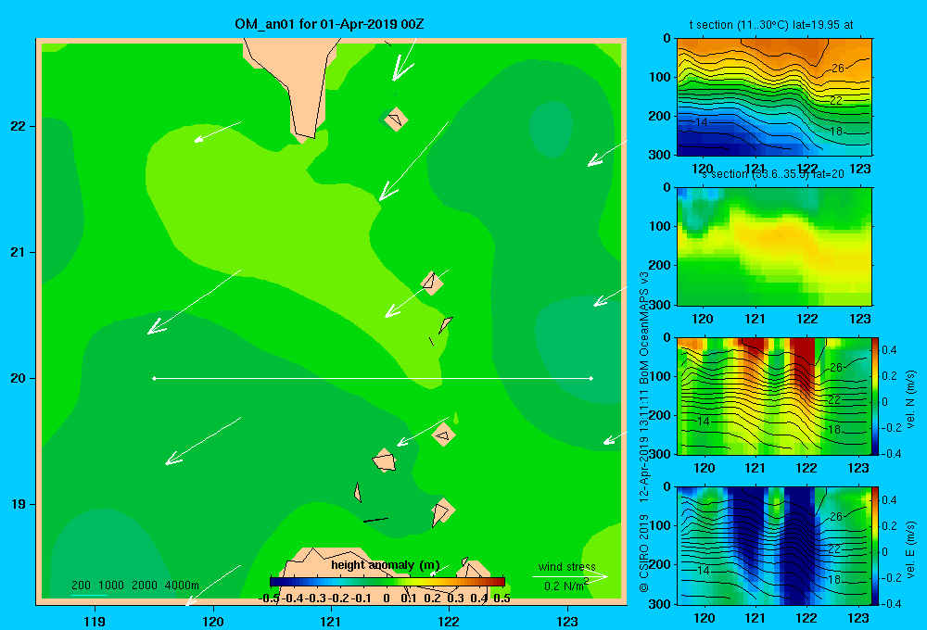927x630 pixels.
Task: Click the -0.5 tick on height anomaly scale
Action: [x=269, y=598]
